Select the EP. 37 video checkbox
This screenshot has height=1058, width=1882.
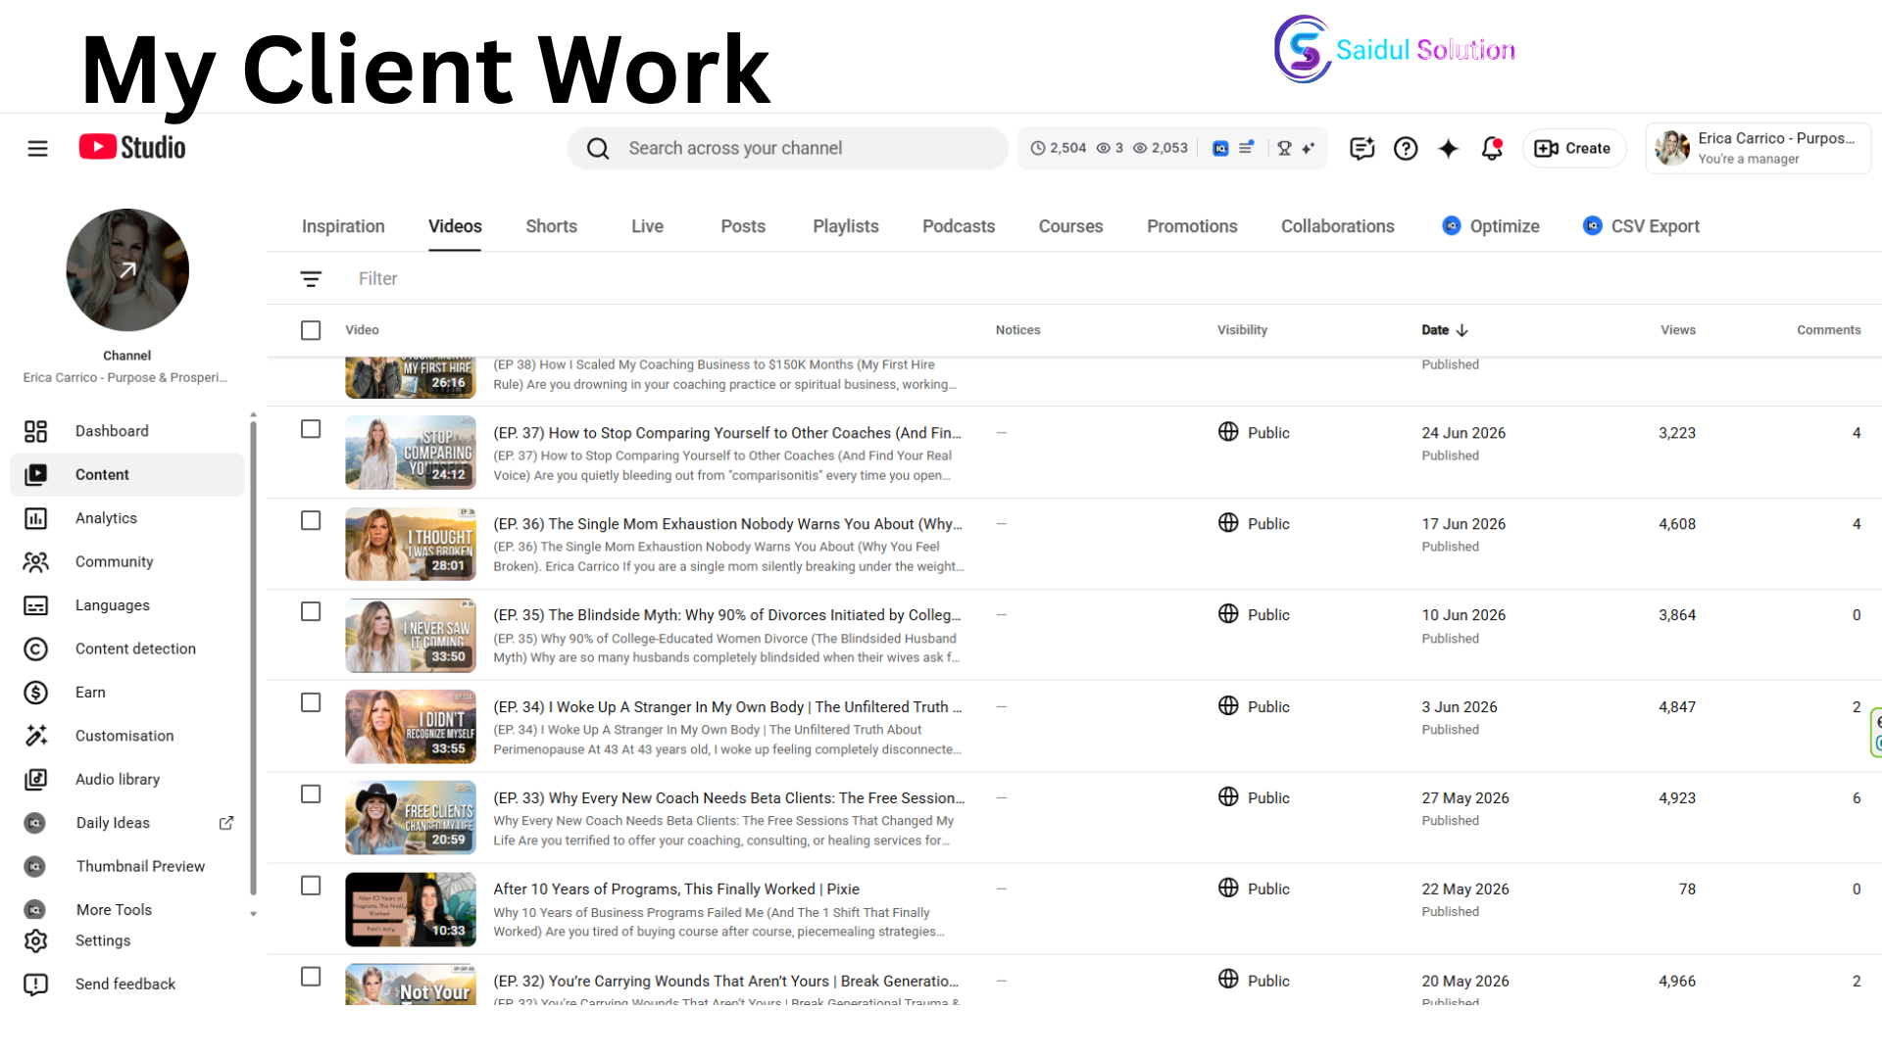(311, 429)
